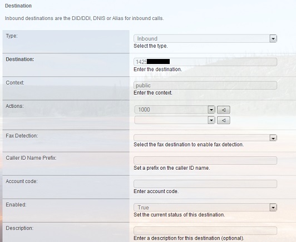
Task: Click the 'Enter the context.' hint text
Action: pos(153,93)
